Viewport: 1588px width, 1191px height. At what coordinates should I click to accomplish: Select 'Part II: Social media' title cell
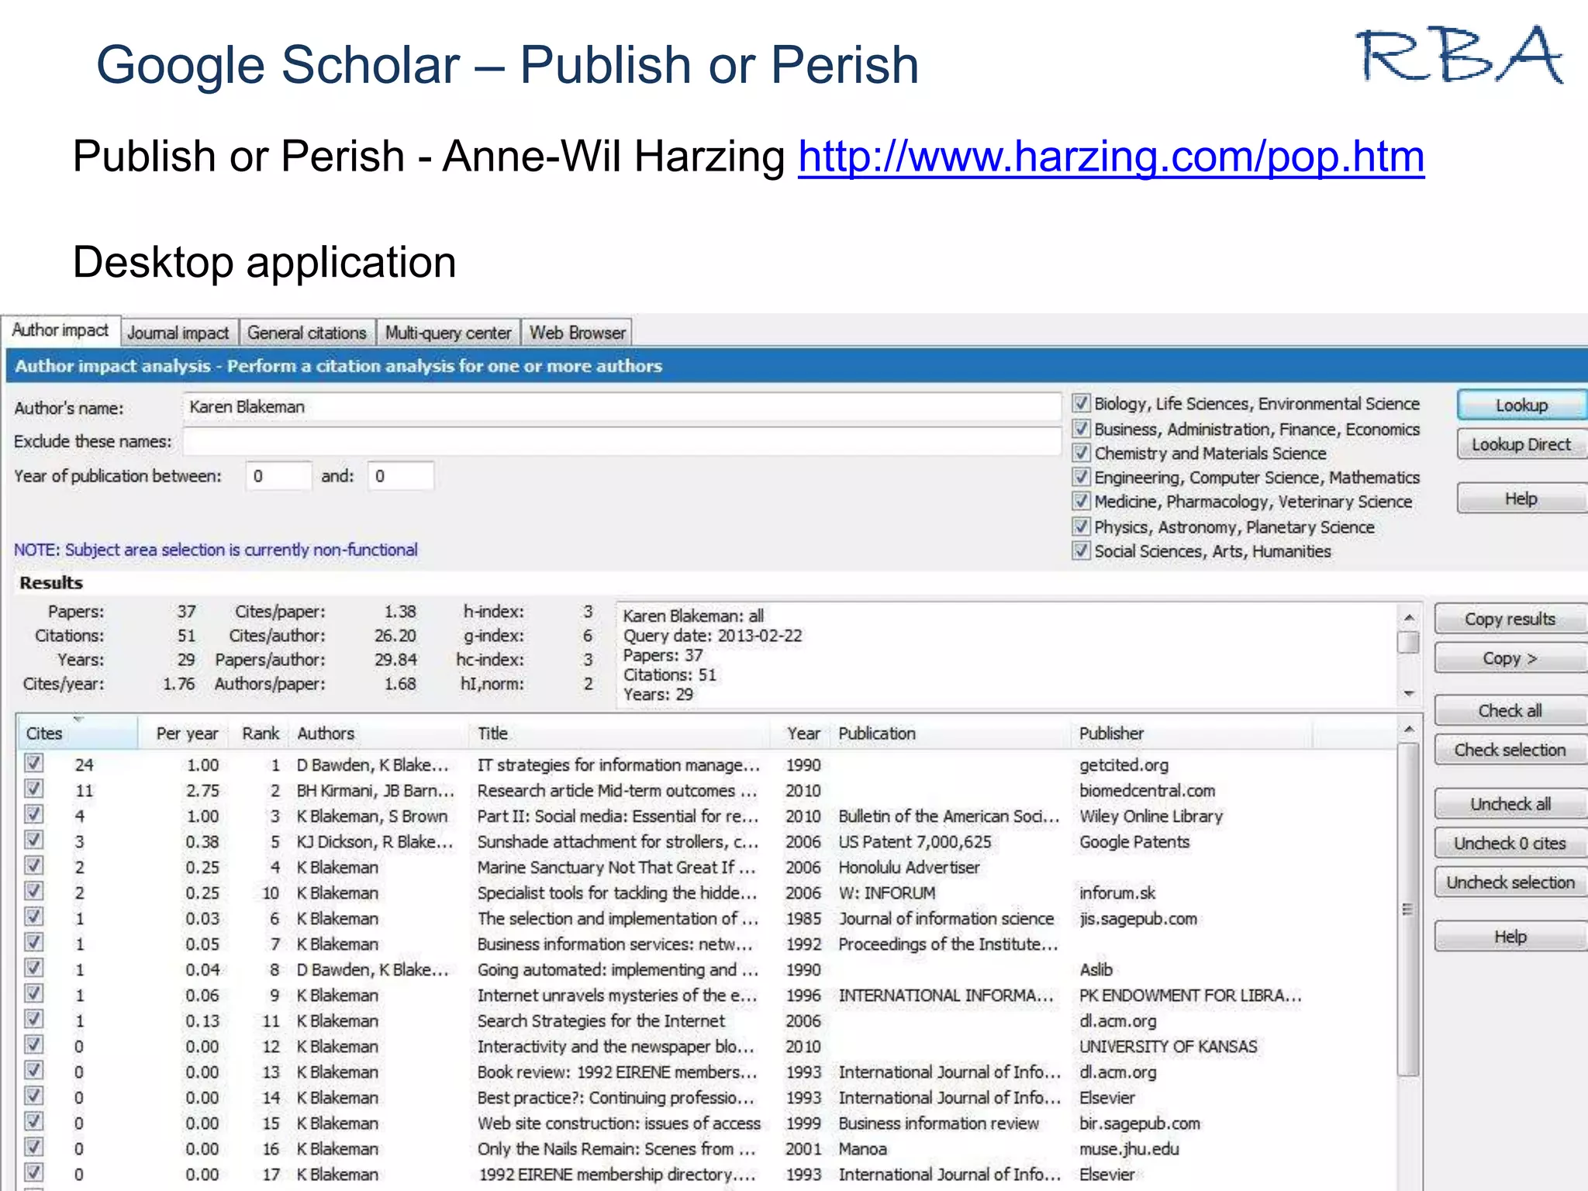click(617, 816)
